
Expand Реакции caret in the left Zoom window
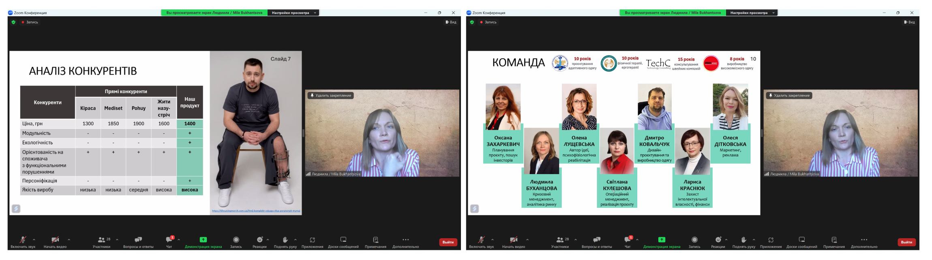click(268, 239)
